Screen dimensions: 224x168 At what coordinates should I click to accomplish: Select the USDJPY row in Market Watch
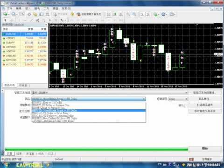[24, 38]
